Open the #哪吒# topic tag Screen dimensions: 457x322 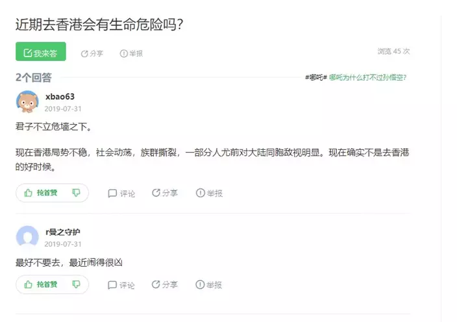coord(316,77)
